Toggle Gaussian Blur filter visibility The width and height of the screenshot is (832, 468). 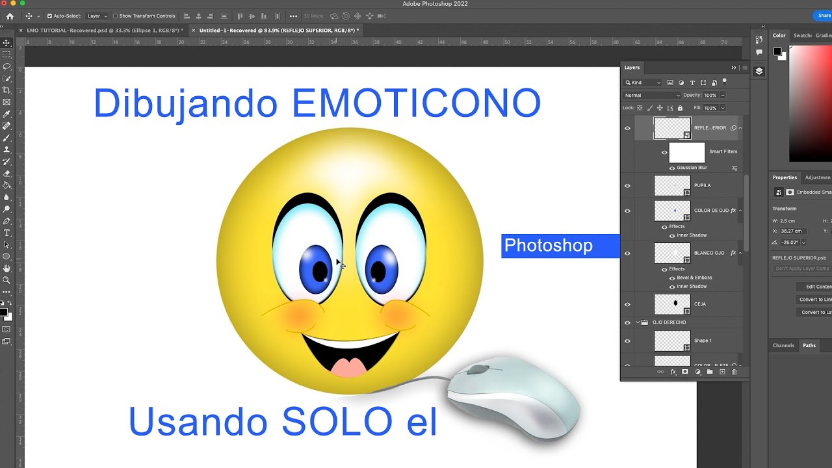click(671, 168)
